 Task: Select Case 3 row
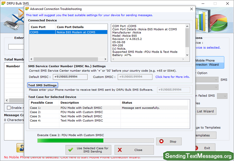click(108, 116)
